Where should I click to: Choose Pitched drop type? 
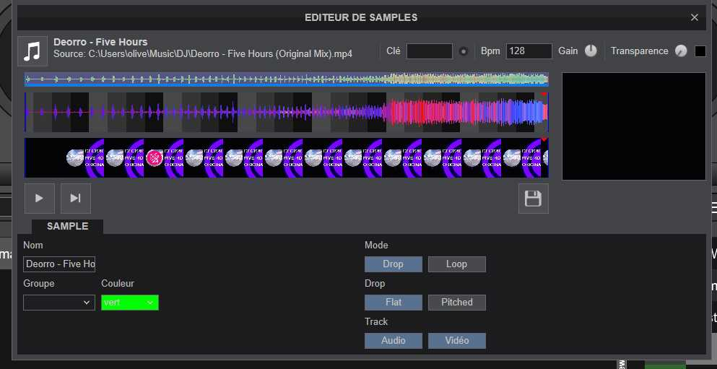(x=456, y=303)
